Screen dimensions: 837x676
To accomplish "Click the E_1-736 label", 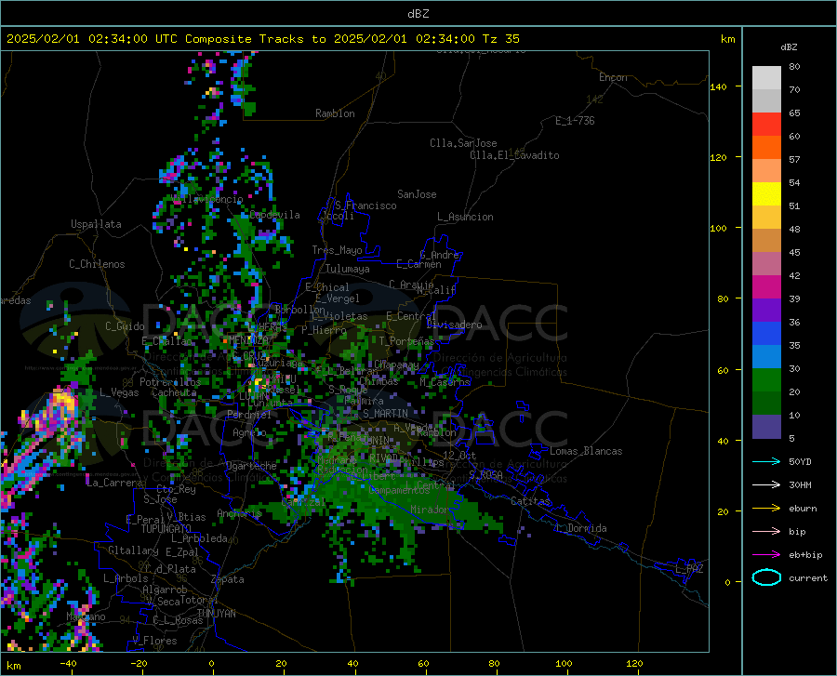I will pos(575,121).
